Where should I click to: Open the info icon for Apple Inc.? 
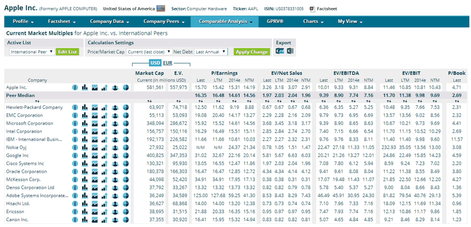(x=75, y=88)
